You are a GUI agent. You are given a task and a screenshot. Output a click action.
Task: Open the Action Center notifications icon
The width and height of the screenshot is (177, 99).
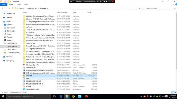click(x=166, y=97)
